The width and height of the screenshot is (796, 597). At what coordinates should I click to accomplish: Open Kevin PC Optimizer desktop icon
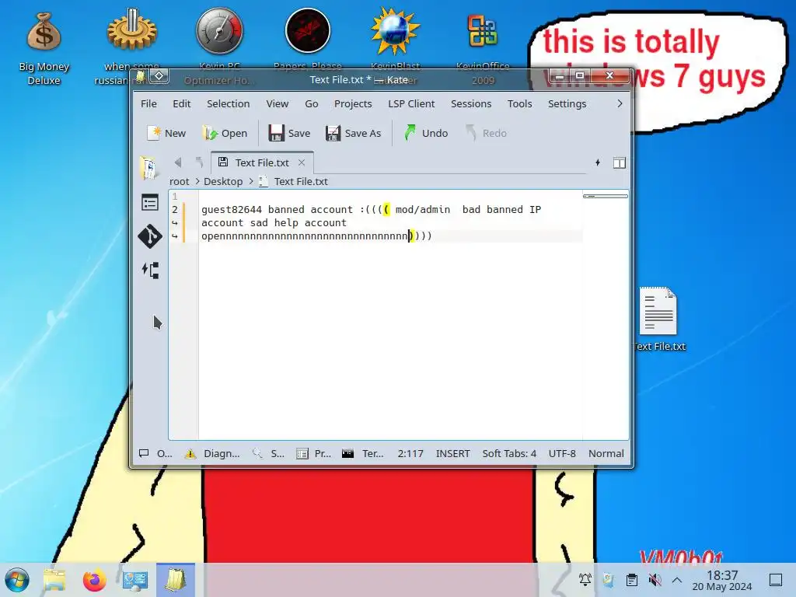click(219, 46)
